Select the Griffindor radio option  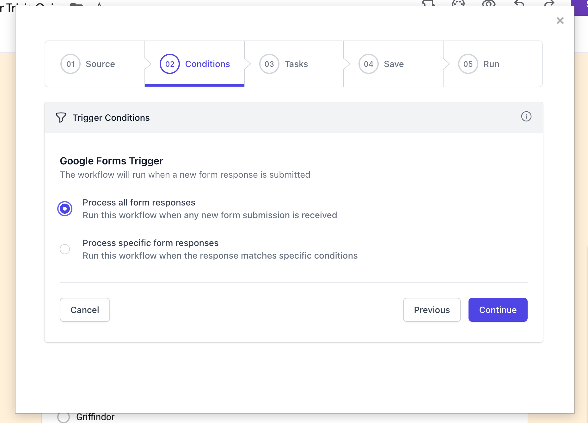tap(64, 417)
